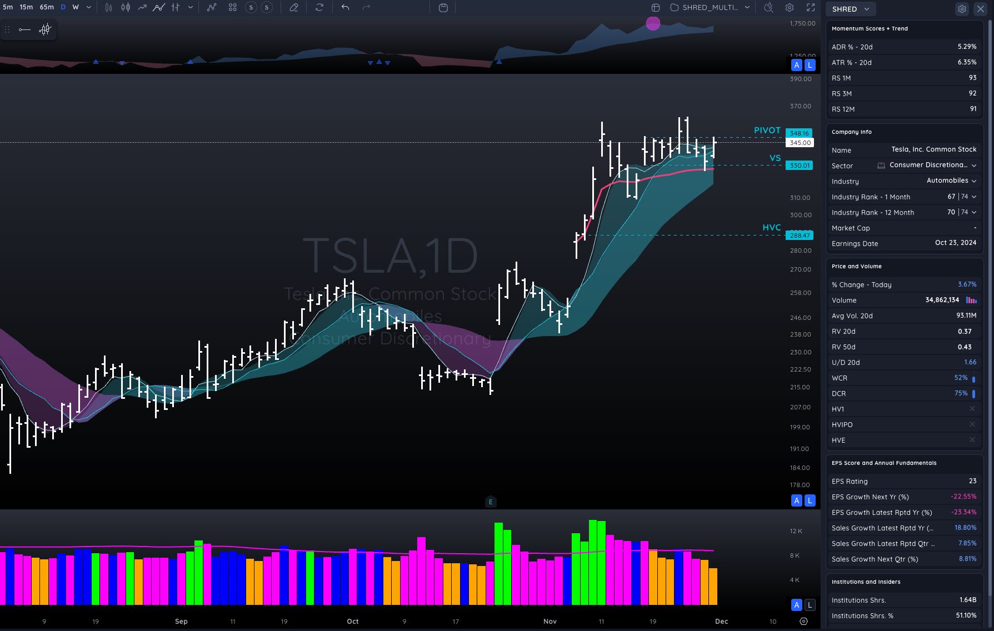Open the time axis settings icon
Viewport: 994px width, 631px height.
[x=803, y=621]
